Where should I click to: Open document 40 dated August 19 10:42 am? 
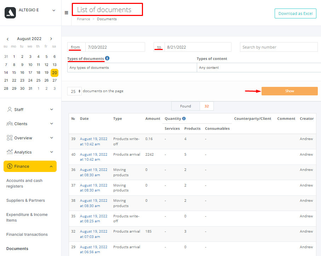(x=93, y=157)
